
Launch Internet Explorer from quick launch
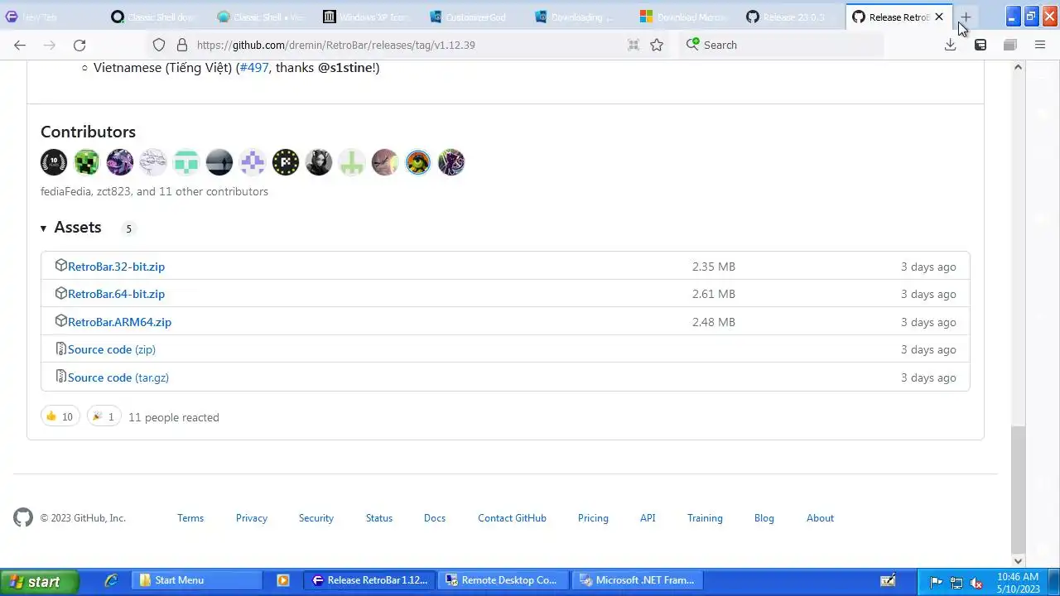point(111,581)
